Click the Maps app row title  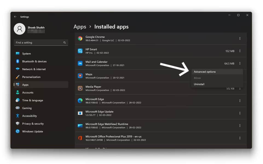pos(89,74)
